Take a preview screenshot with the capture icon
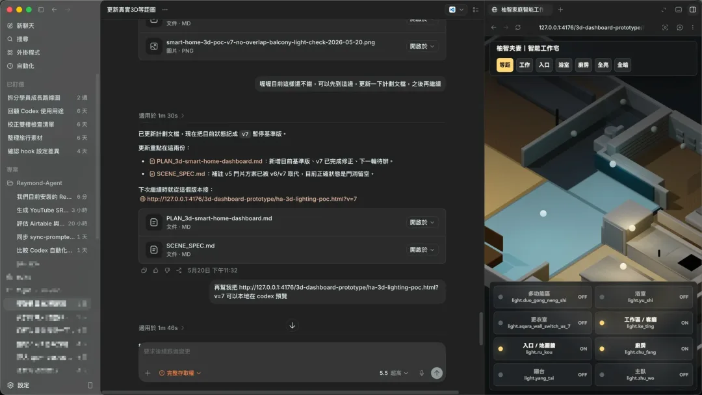This screenshot has height=395, width=702. tap(666, 27)
